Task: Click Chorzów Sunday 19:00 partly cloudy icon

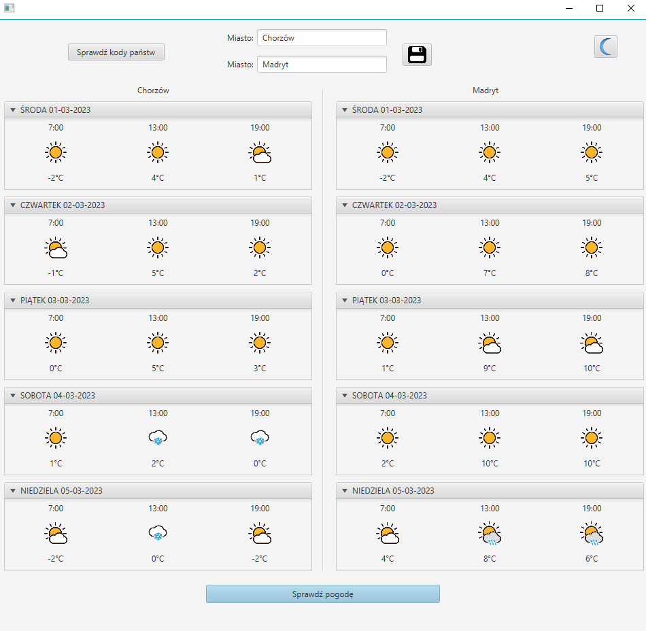Action: [260, 533]
